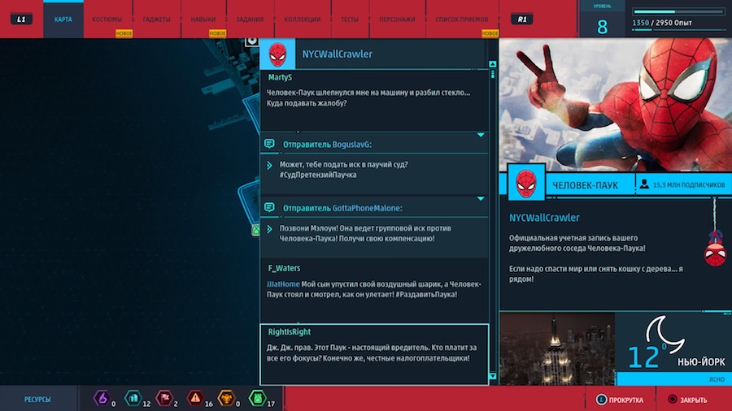Collapse the GottaPhoneMalone reply via its arrow
Viewport: 732px width, 411px height.
tap(481, 199)
